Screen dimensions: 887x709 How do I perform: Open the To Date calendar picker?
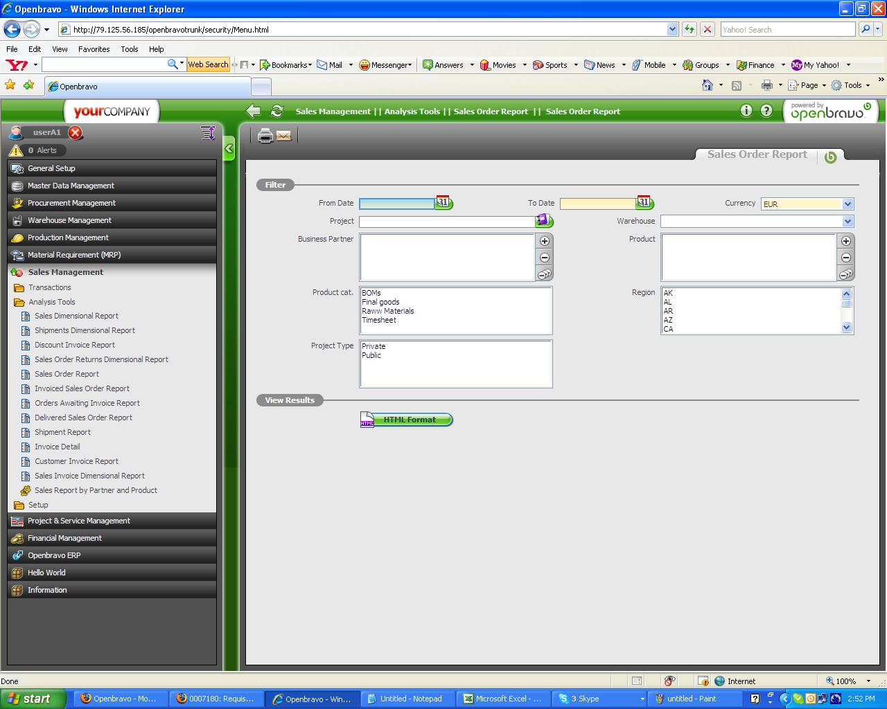click(x=644, y=203)
